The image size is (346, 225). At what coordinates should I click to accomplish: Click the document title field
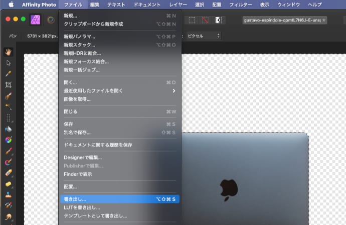tap(284, 20)
